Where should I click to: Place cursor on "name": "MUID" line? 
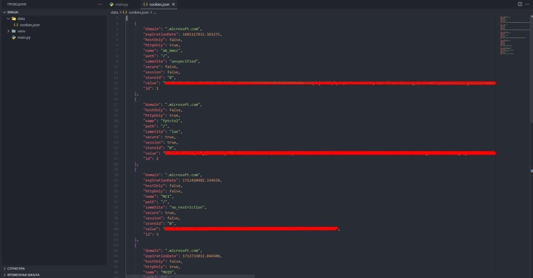click(159, 272)
